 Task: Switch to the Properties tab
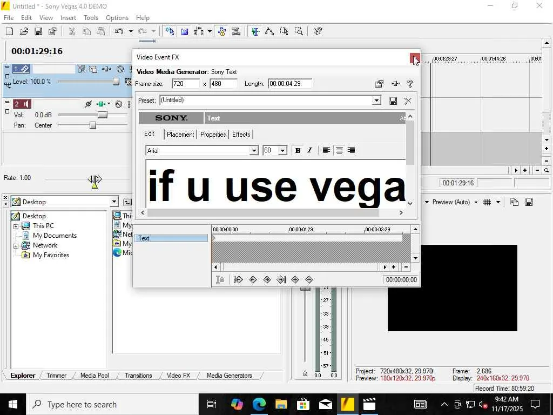[213, 135]
